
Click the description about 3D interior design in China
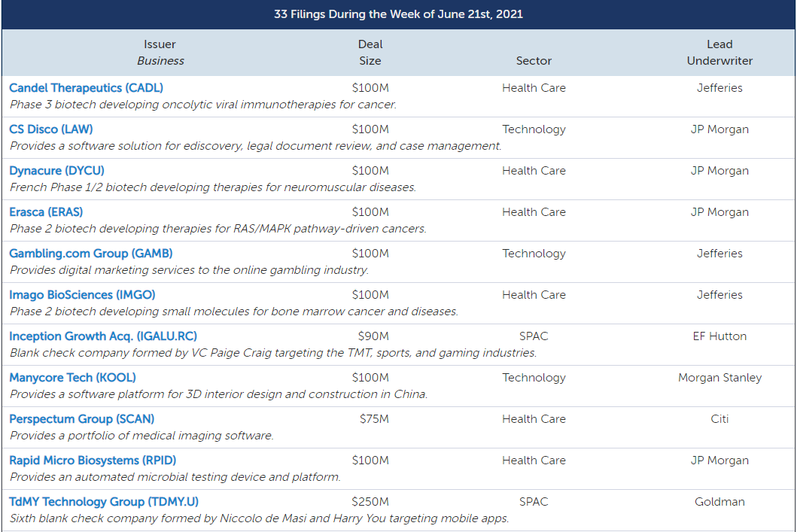coord(218,394)
